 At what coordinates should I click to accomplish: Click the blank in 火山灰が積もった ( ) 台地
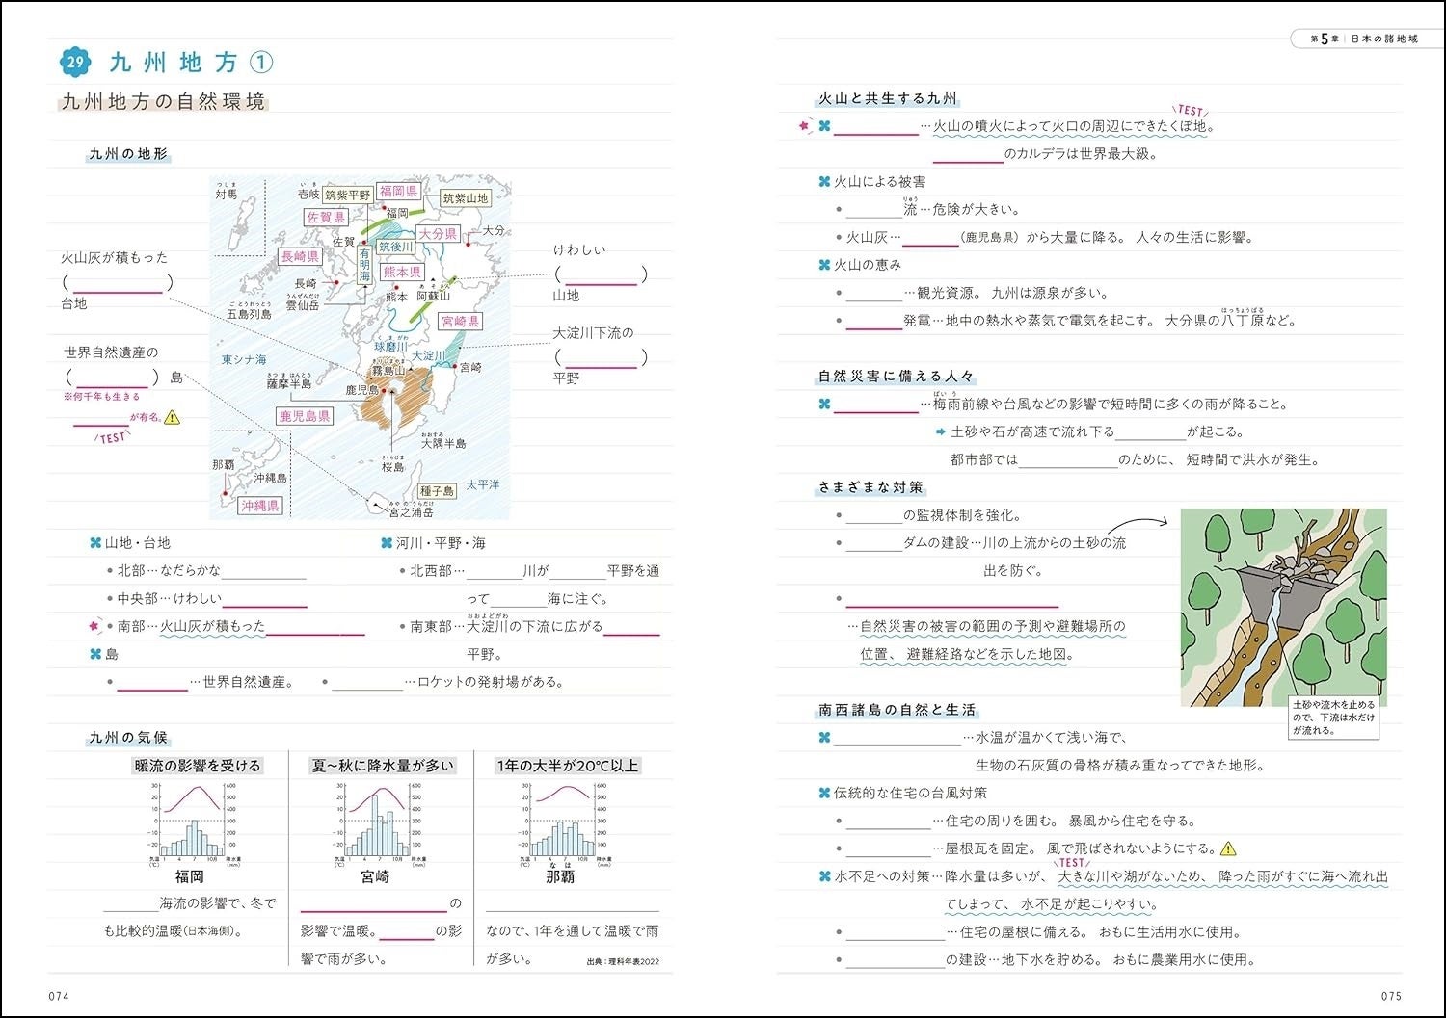117,284
